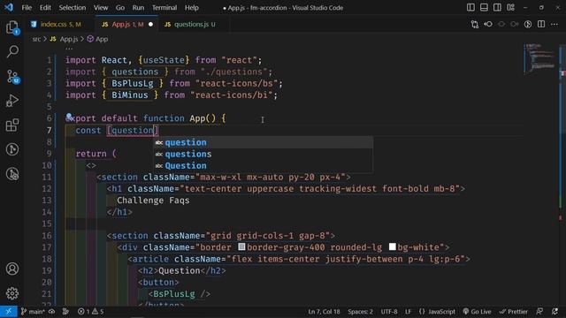This screenshot has width=566, height=318.
Task: Open the Explorer view in activity bar
Action: pyautogui.click(x=12, y=27)
